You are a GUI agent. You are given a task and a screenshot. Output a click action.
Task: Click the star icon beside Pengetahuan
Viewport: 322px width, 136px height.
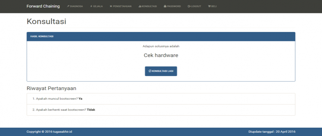(x=111, y=6)
